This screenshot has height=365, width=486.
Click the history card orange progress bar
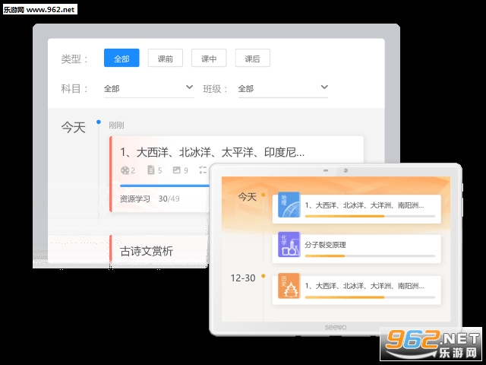345,297
